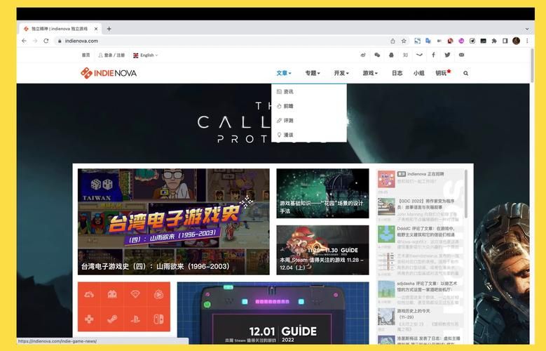Viewport: 546px width, 351px height.
Task: Select 前瞻 from the dropdown menu
Action: (309, 106)
